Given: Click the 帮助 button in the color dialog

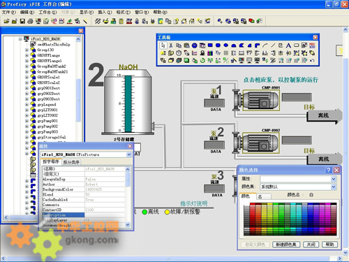Looking at the screenshot, I should (x=329, y=245).
